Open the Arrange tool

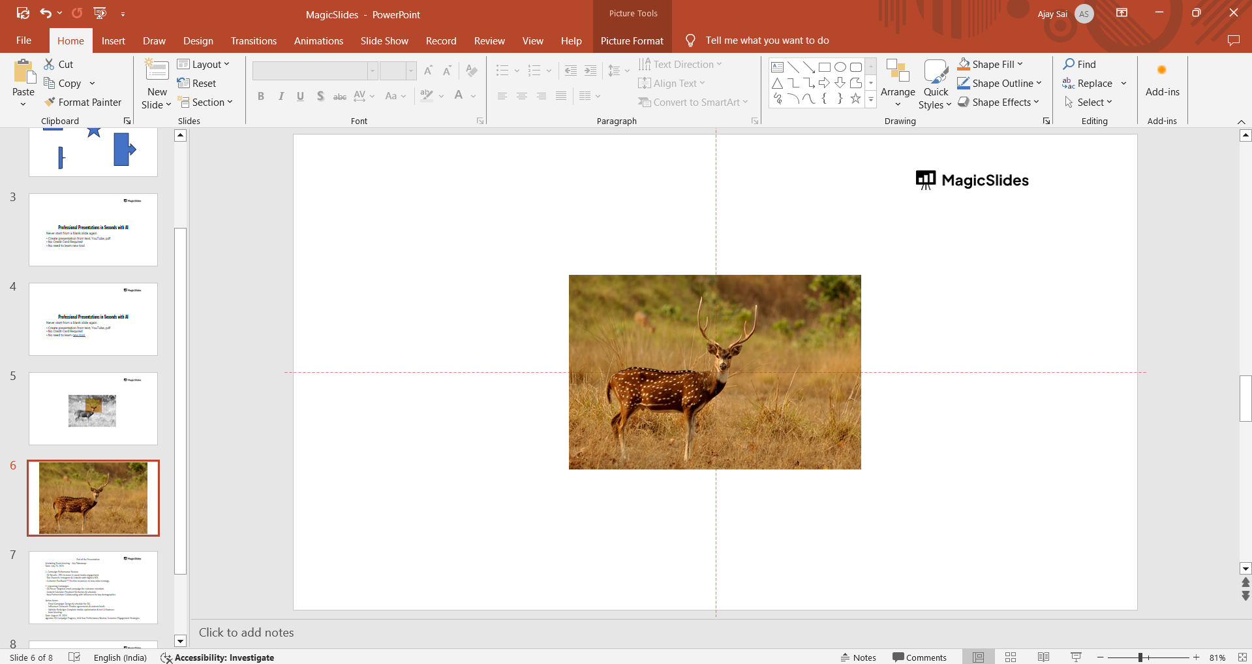point(898,84)
